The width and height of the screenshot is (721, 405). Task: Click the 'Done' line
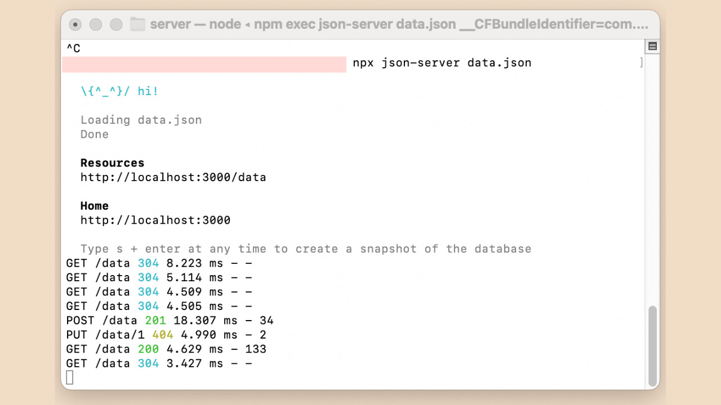point(95,134)
